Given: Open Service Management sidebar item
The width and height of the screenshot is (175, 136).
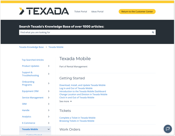Looking at the screenshot, I should pyautogui.click(x=33, y=98).
